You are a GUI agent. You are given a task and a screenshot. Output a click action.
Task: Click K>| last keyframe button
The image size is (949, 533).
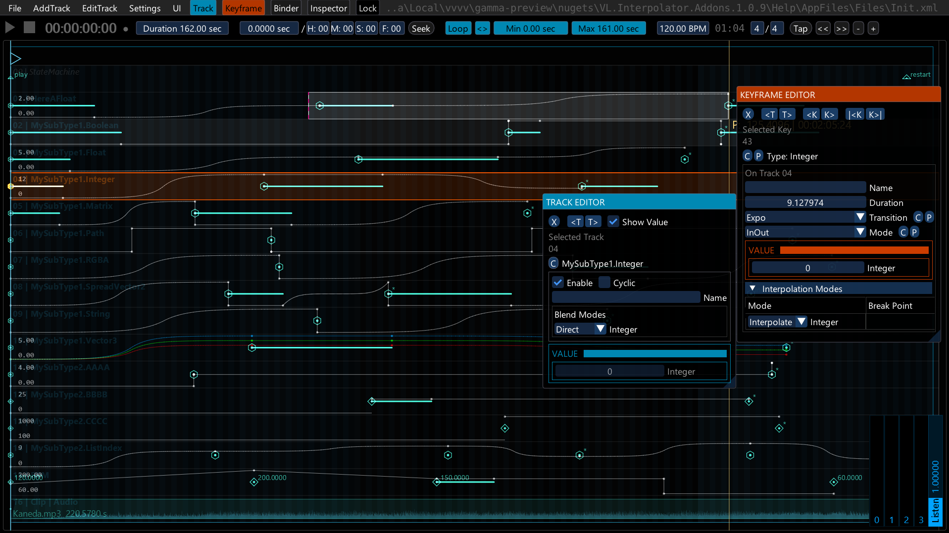[x=875, y=114]
